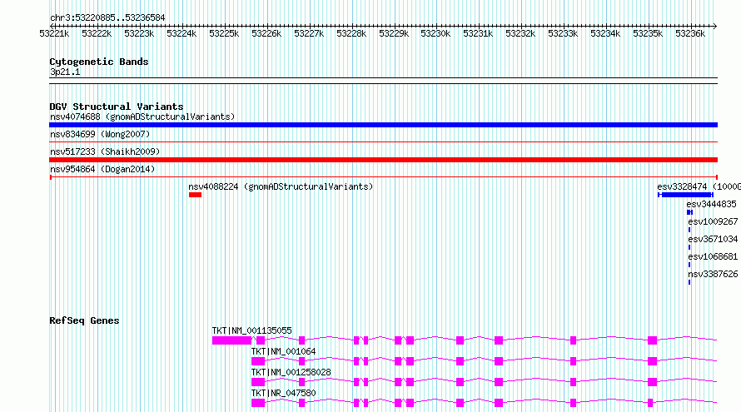Viewport: 741px width, 412px height.
Task: Click the chr3:53220885..53236584 coordinate label
Action: [x=107, y=17]
